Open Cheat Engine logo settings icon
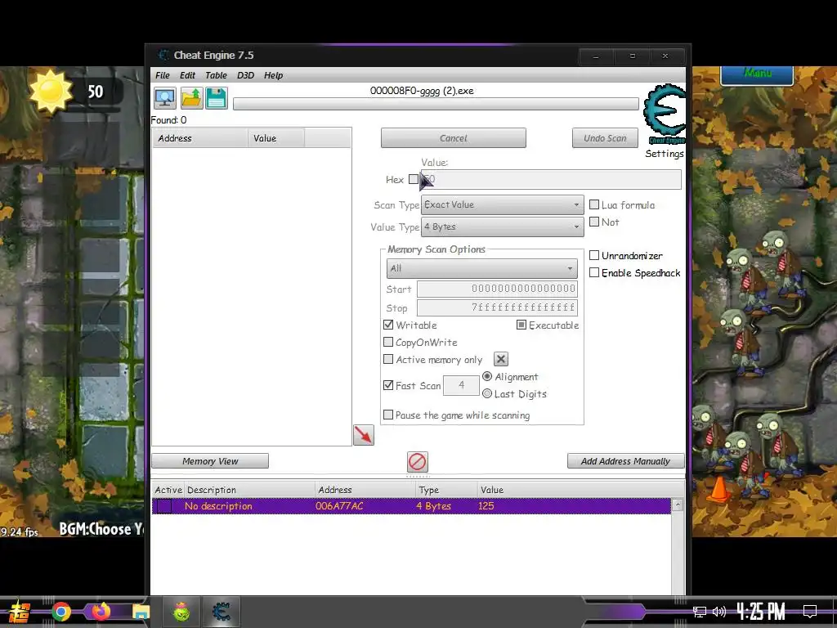837x628 pixels. click(x=664, y=114)
